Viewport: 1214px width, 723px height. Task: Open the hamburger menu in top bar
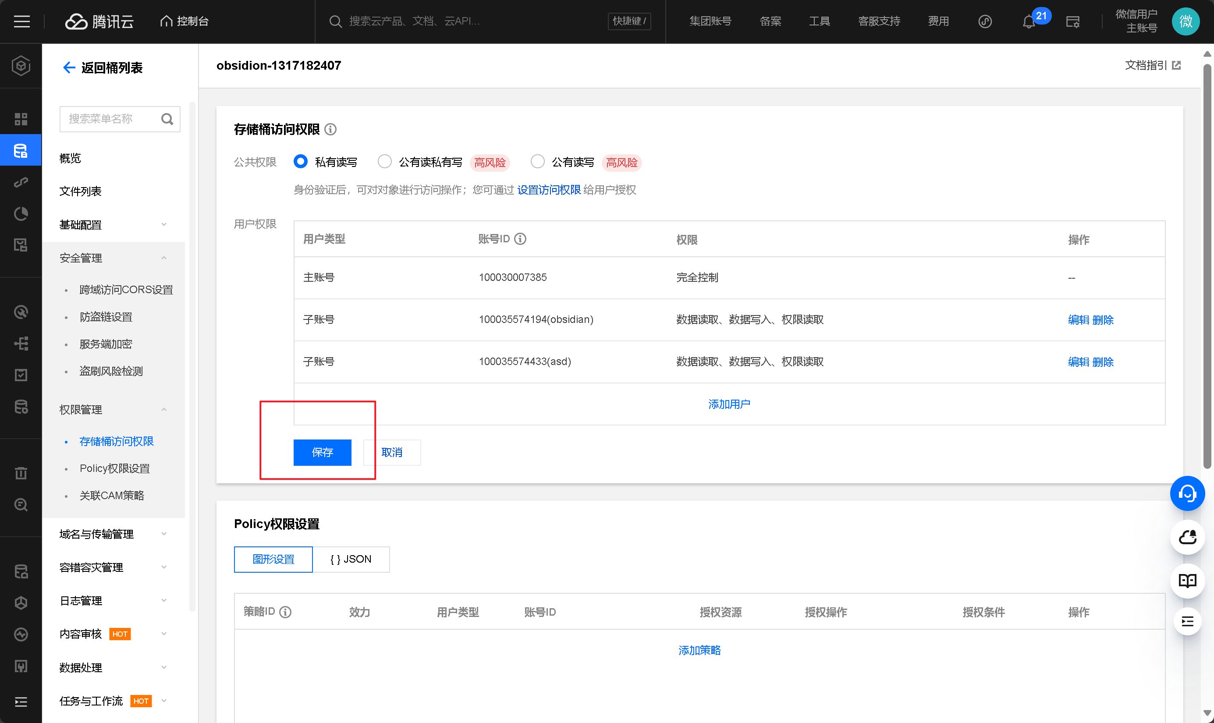(21, 21)
